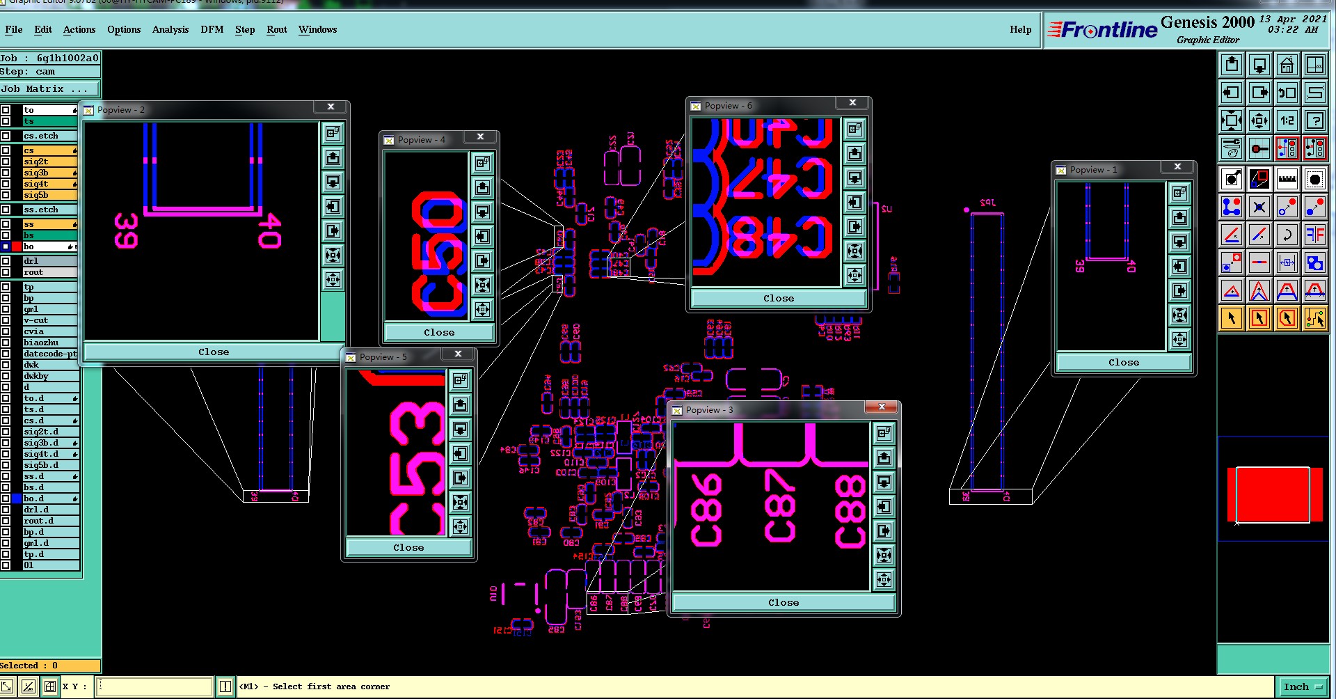Toggle checkbox for layer 'drl'
Screen dimensions: 1336x699
pyautogui.click(x=6, y=261)
